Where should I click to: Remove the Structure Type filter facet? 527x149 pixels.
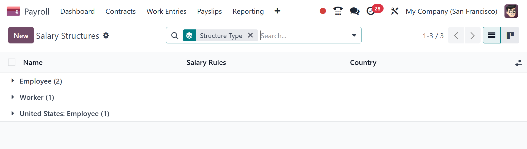[250, 35]
